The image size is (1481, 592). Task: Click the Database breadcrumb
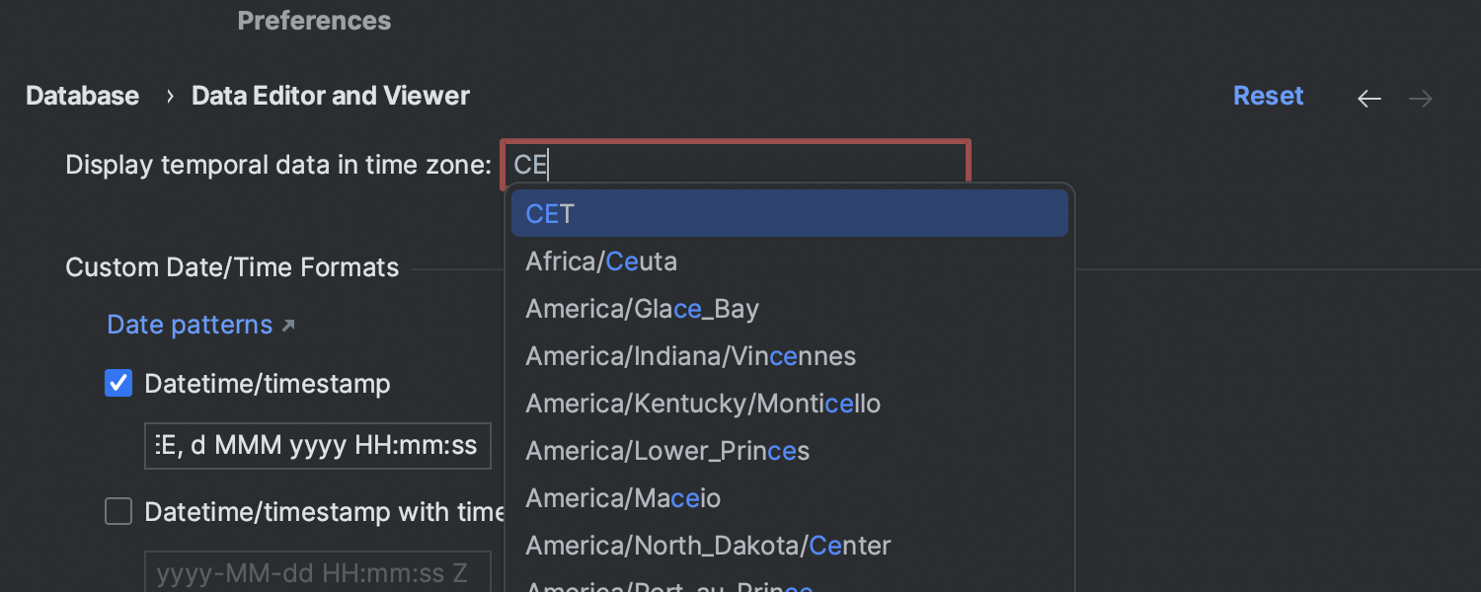coord(82,96)
